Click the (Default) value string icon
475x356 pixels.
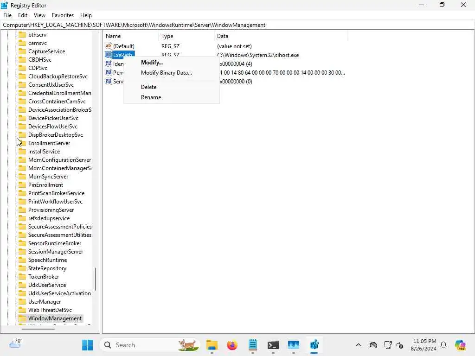click(109, 46)
